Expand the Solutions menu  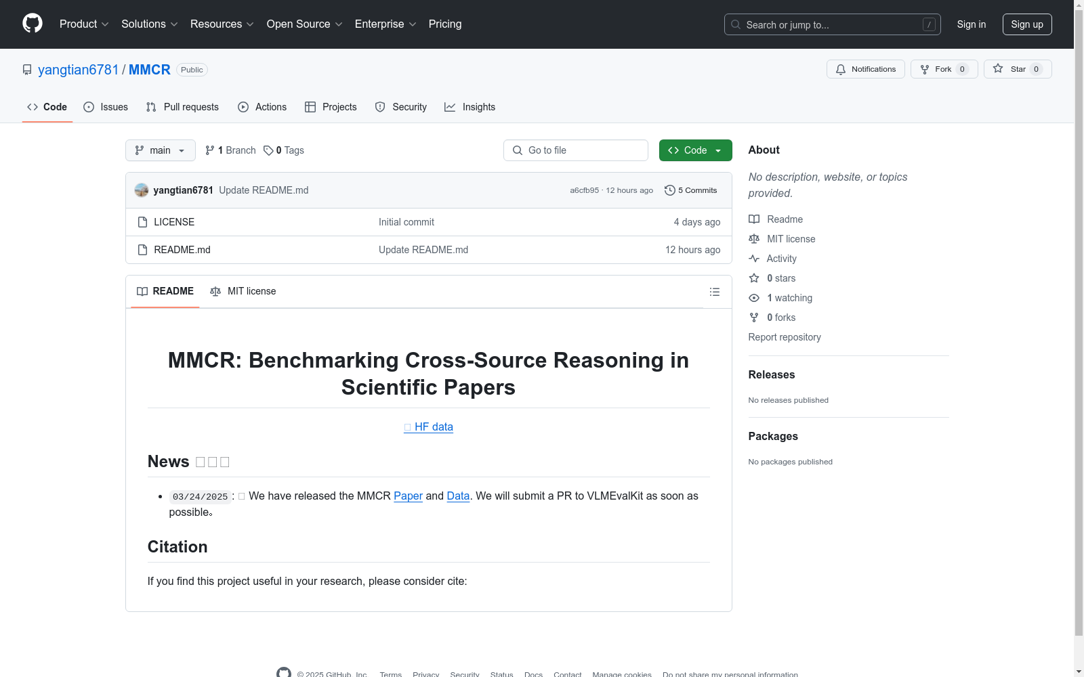click(150, 24)
